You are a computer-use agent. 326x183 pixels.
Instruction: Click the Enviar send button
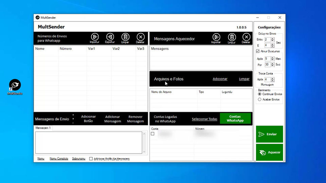tap(269, 134)
